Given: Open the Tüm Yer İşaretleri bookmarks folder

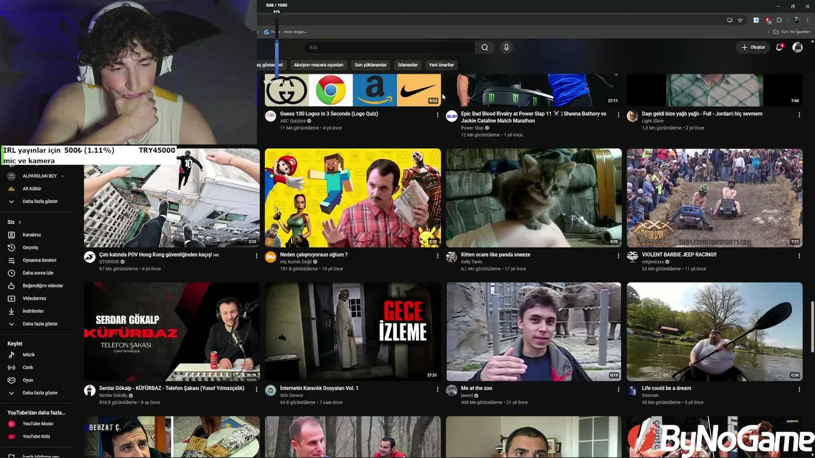Looking at the screenshot, I should (791, 32).
